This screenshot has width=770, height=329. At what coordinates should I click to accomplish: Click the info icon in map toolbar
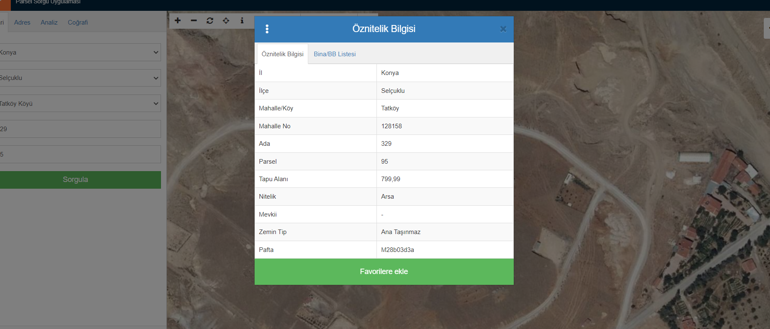(242, 20)
